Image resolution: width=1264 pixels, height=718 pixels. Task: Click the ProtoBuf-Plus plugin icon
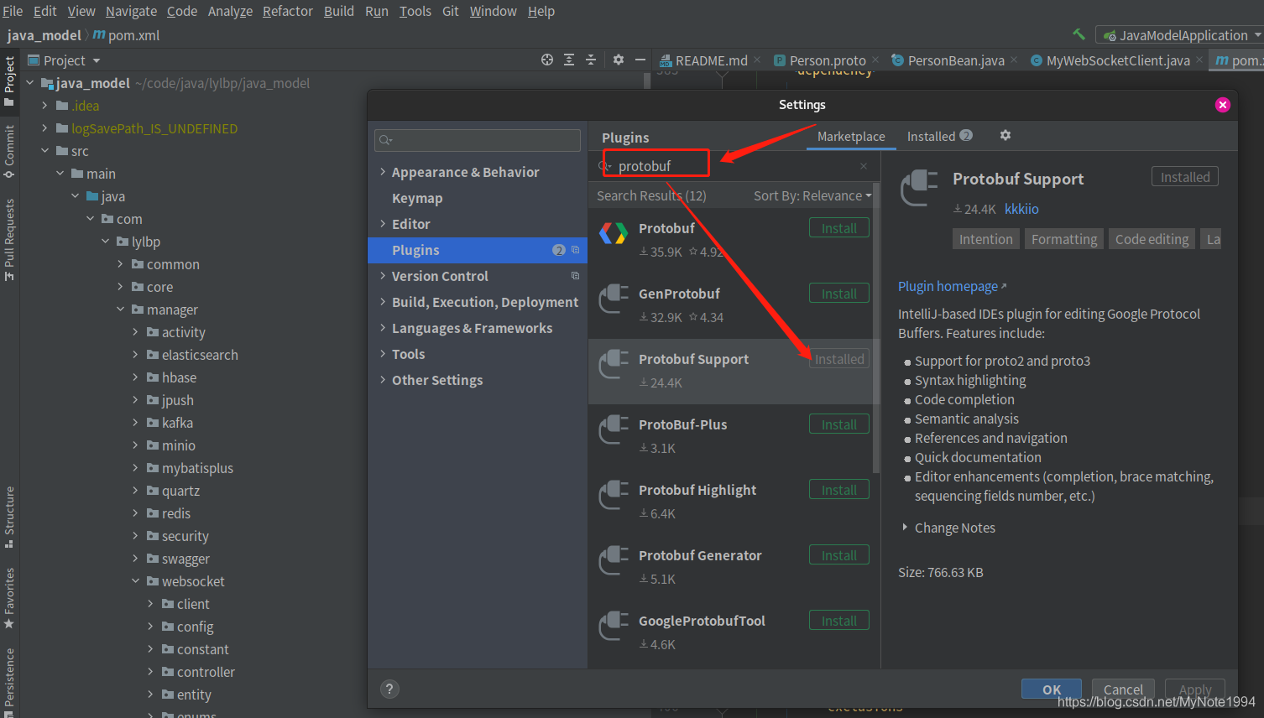614,430
